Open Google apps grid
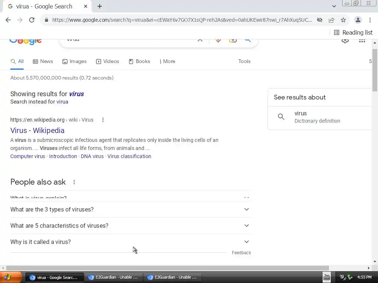The image size is (378, 283). (x=362, y=41)
